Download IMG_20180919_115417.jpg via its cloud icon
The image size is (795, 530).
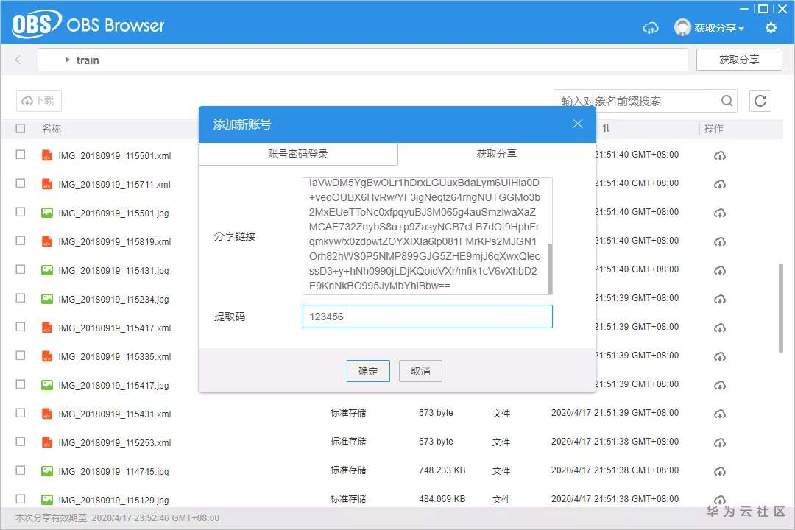click(x=719, y=386)
